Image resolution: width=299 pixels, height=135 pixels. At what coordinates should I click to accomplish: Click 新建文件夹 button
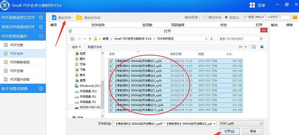(x=95, y=47)
